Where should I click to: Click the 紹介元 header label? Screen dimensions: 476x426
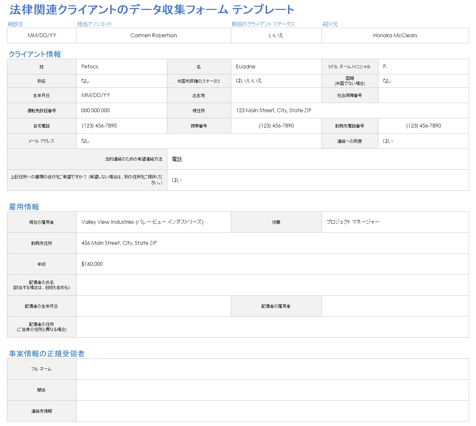330,24
